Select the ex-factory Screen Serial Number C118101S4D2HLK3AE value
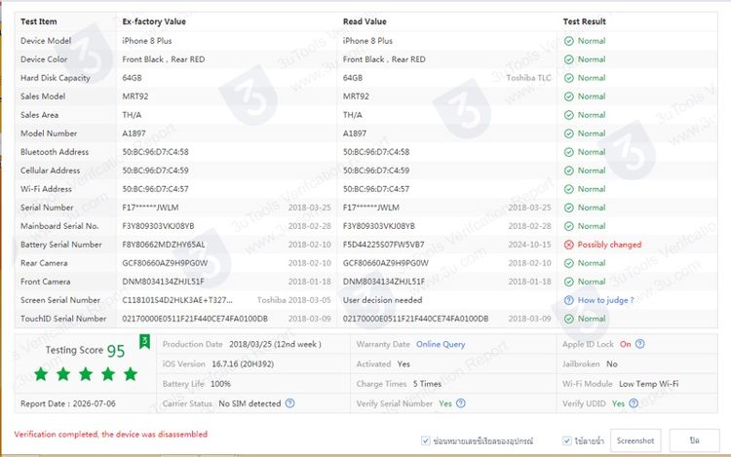The width and height of the screenshot is (731, 457). [x=177, y=300]
